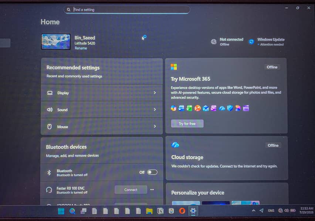This screenshot has width=315, height=221.
Task: Click the Bluetooth symbol icon
Action: 49,172
